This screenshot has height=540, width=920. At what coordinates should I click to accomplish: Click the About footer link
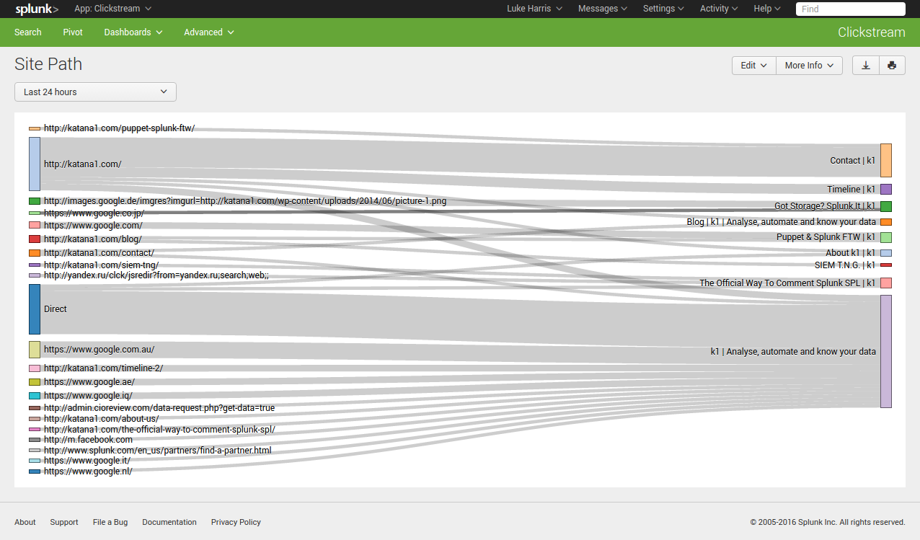click(x=25, y=522)
